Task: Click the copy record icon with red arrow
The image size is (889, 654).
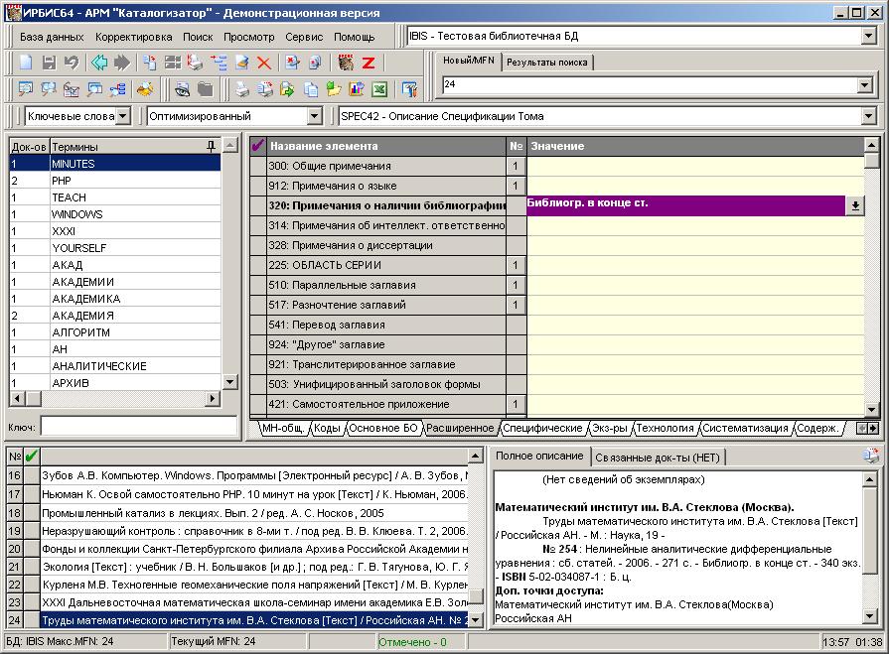Action: pyautogui.click(x=150, y=63)
